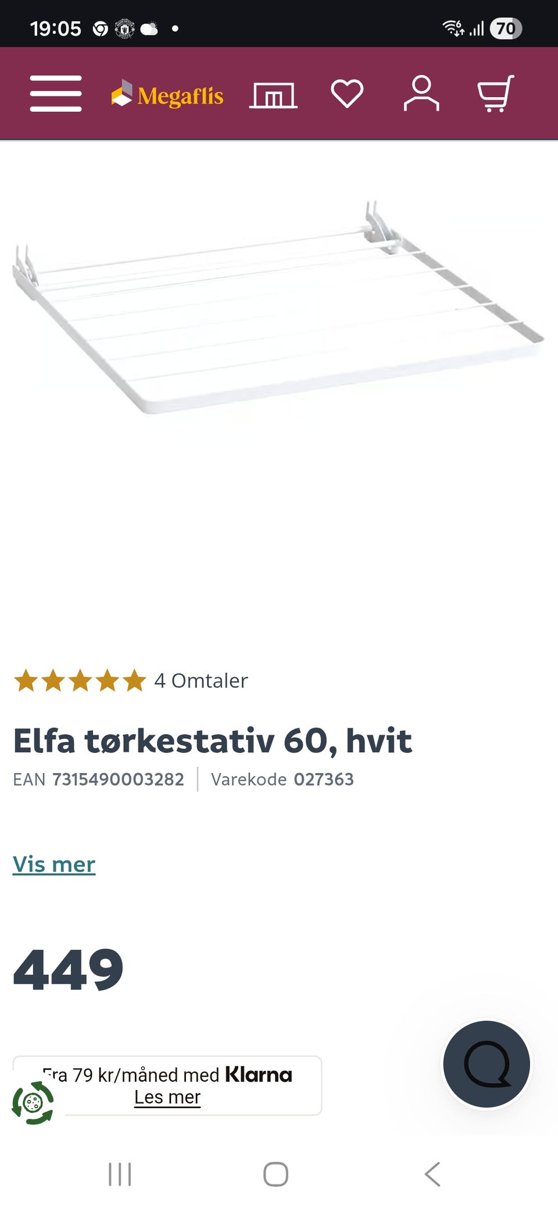Tap the Android home button

tap(276, 1174)
